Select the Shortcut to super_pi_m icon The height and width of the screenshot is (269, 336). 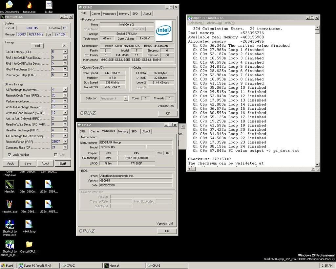pyautogui.click(x=10, y=244)
